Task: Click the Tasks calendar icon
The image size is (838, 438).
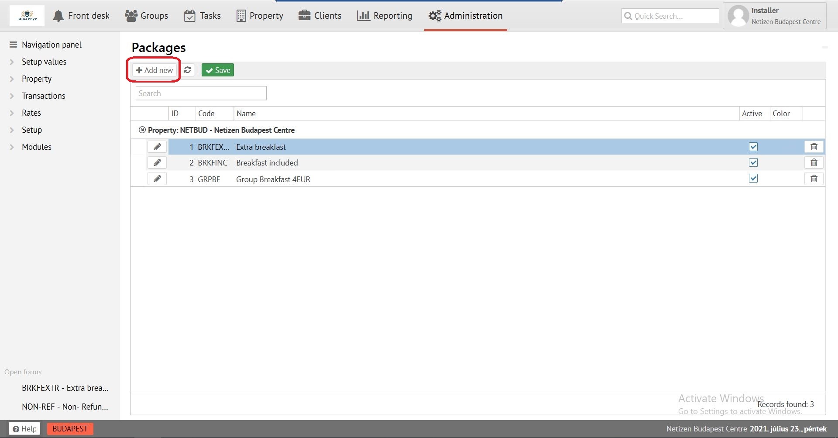Action: 190,16
